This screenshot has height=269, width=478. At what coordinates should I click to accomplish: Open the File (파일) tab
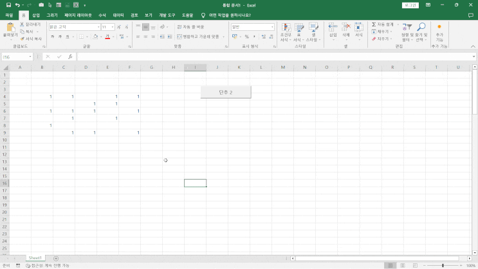[9, 15]
